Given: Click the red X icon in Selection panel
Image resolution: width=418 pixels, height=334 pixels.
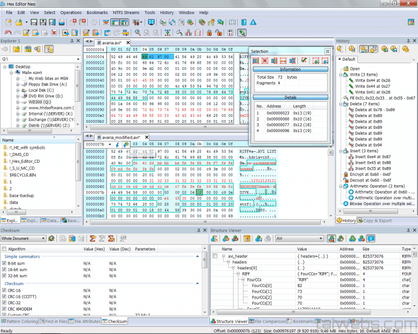Looking at the screenshot, I should coord(265,61).
